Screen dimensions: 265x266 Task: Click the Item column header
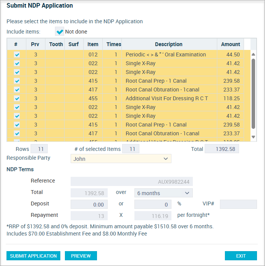click(x=93, y=44)
